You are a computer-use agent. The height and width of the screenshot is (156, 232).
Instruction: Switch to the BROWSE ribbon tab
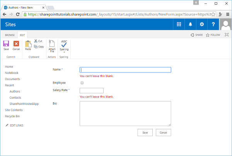10,35
